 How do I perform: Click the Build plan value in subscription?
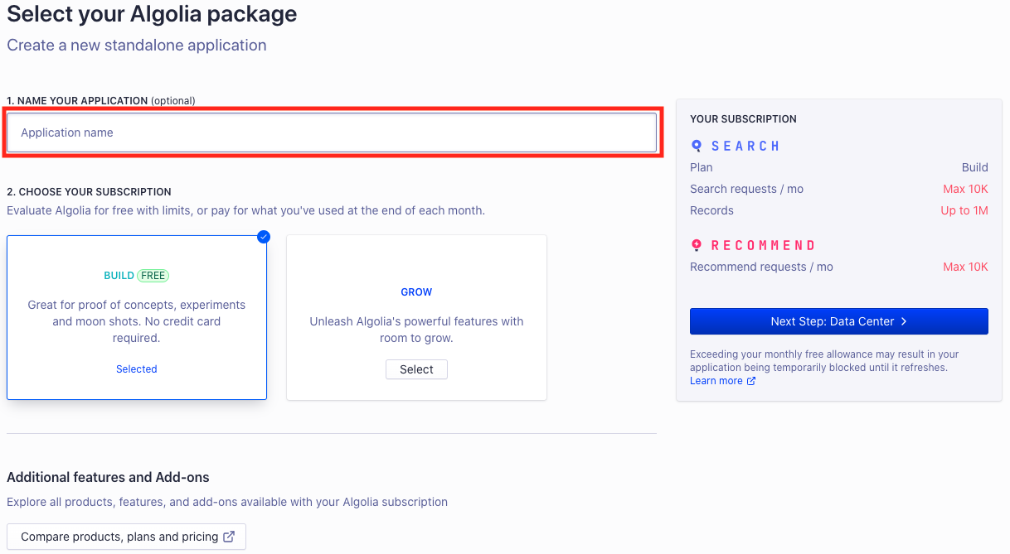pos(975,167)
